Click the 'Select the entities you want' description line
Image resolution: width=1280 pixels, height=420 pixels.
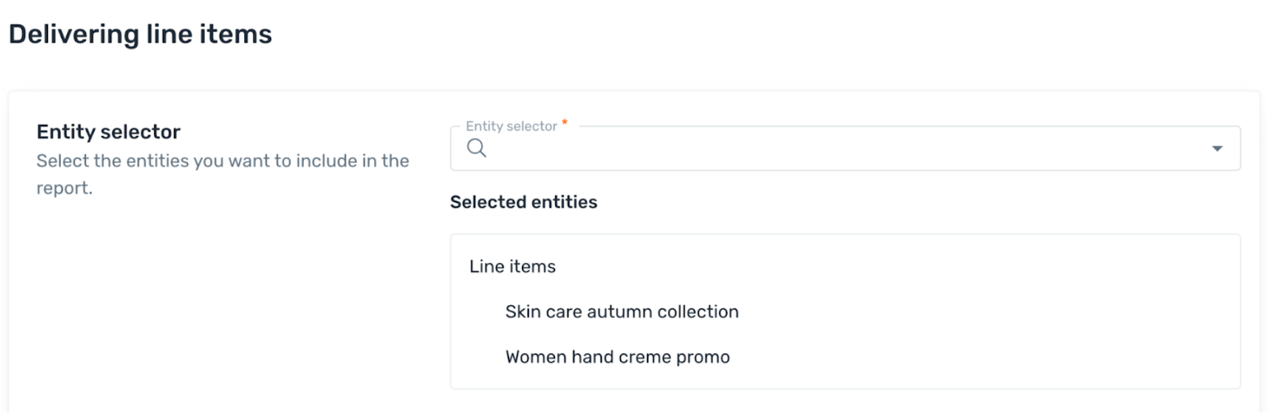click(x=222, y=161)
